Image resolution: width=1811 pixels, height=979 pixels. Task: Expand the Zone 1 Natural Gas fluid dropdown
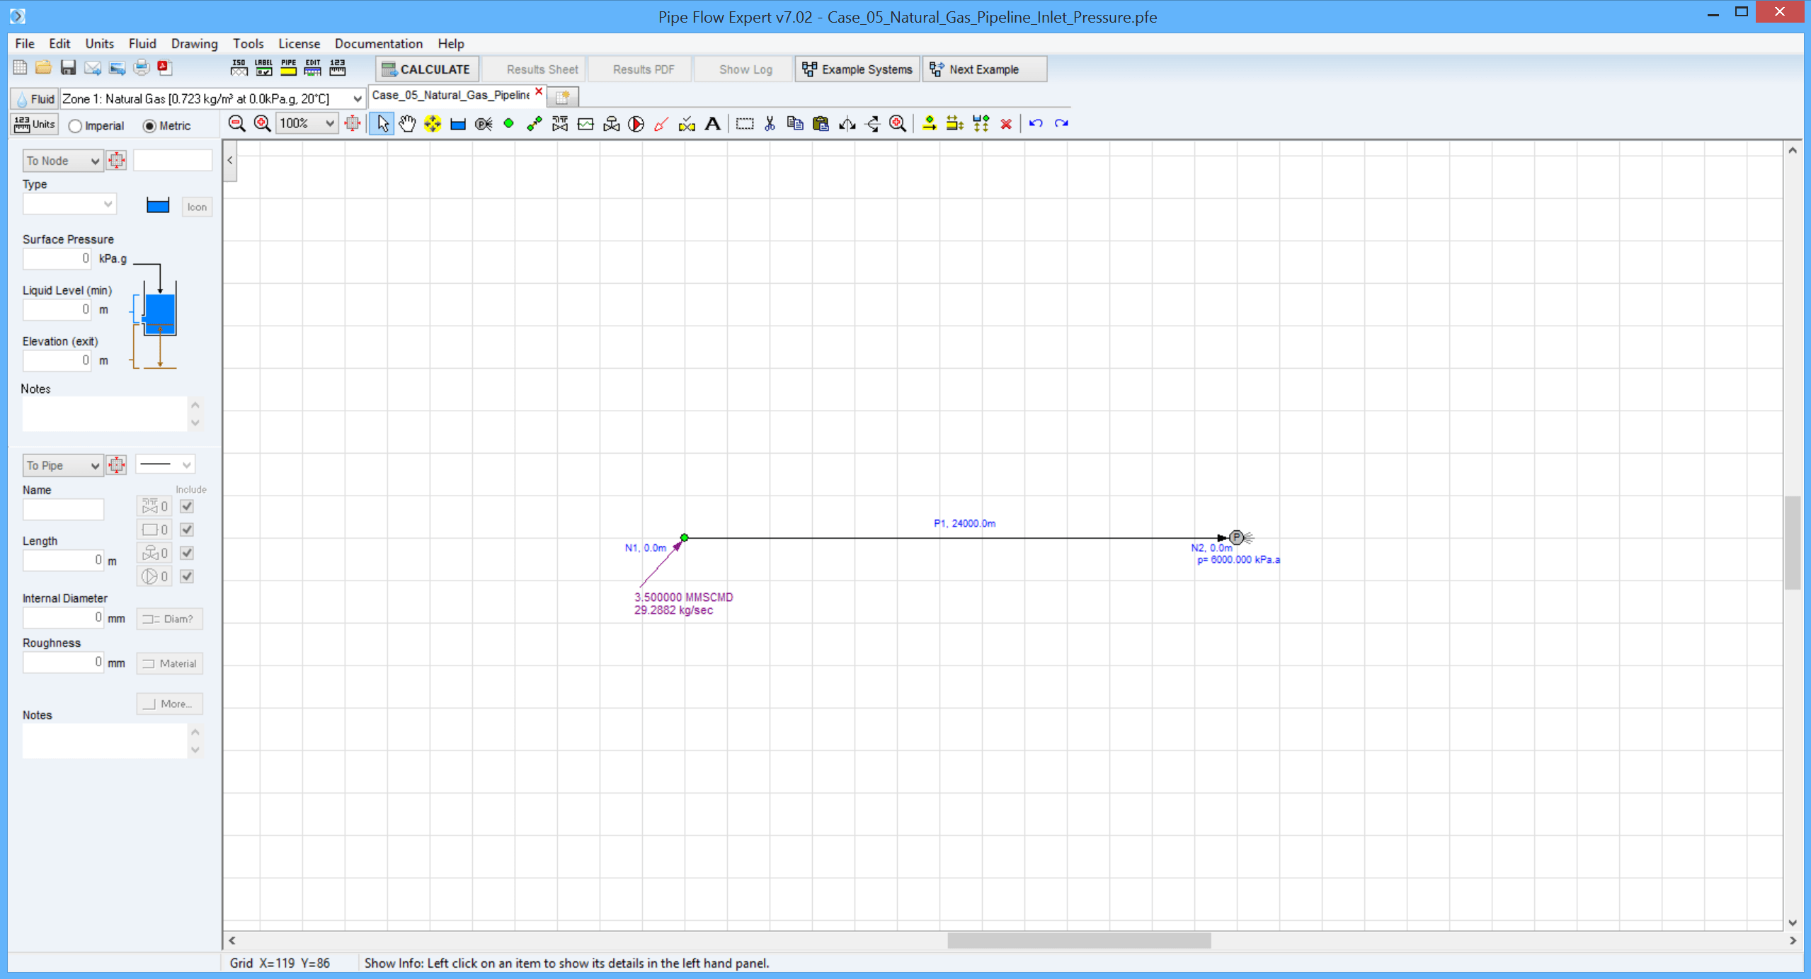pos(357,99)
